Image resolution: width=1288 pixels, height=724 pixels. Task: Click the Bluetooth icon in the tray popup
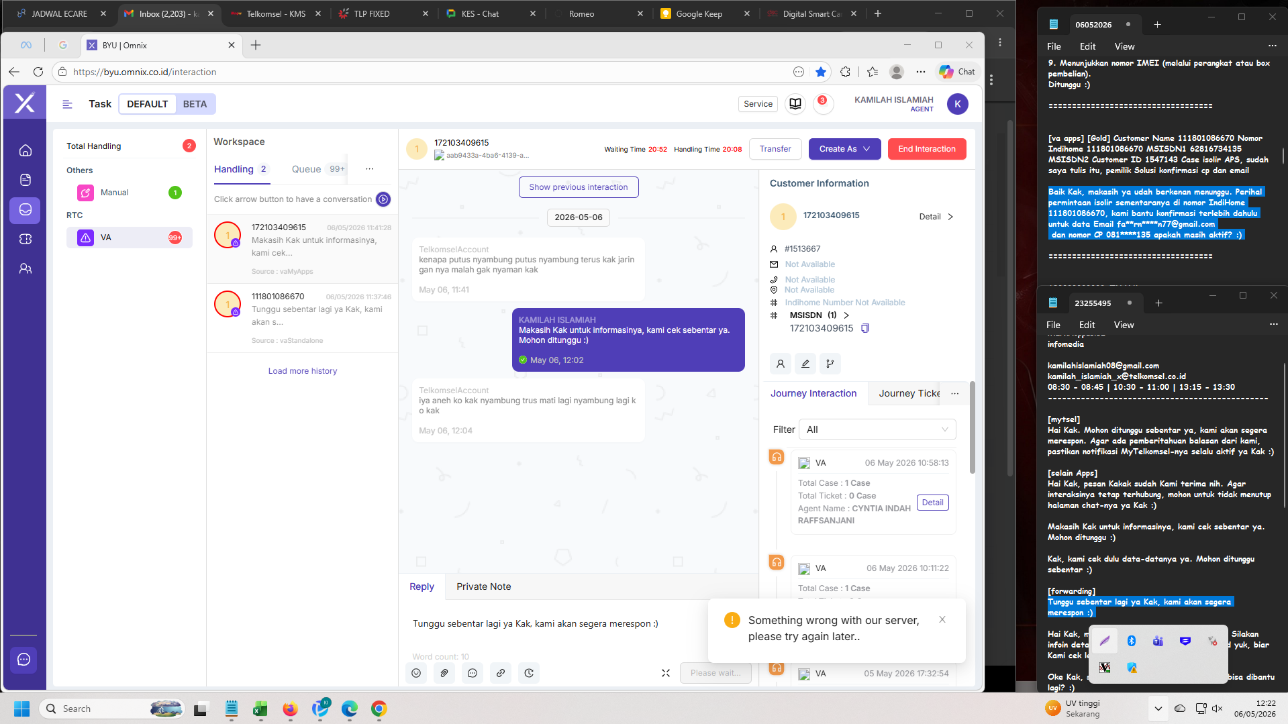click(x=1132, y=641)
